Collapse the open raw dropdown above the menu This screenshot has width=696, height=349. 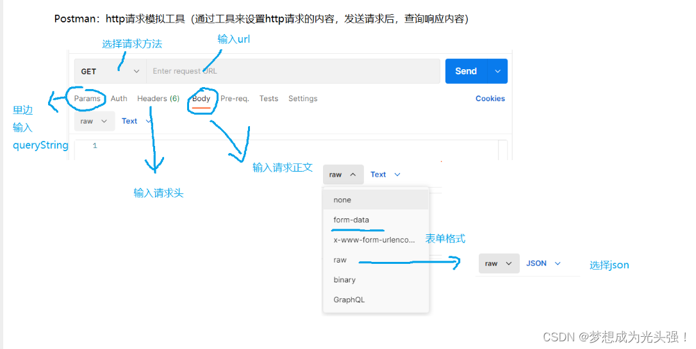pos(343,175)
